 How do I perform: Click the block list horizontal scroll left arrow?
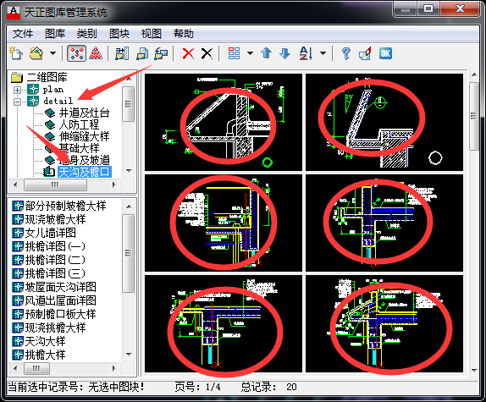15,368
